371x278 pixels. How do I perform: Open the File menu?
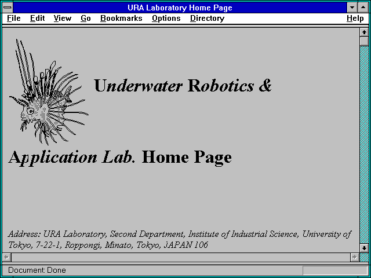pyautogui.click(x=14, y=19)
